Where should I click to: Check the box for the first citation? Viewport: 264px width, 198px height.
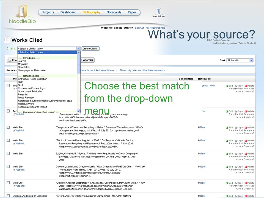[x=8, y=86]
